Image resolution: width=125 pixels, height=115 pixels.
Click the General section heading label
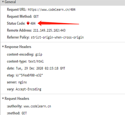[x=10, y=2]
